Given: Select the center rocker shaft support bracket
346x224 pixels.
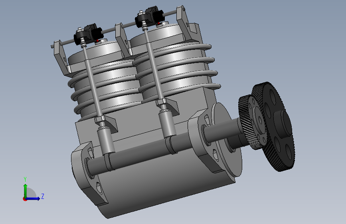Looking at the screenshot, I should [x=124, y=40].
